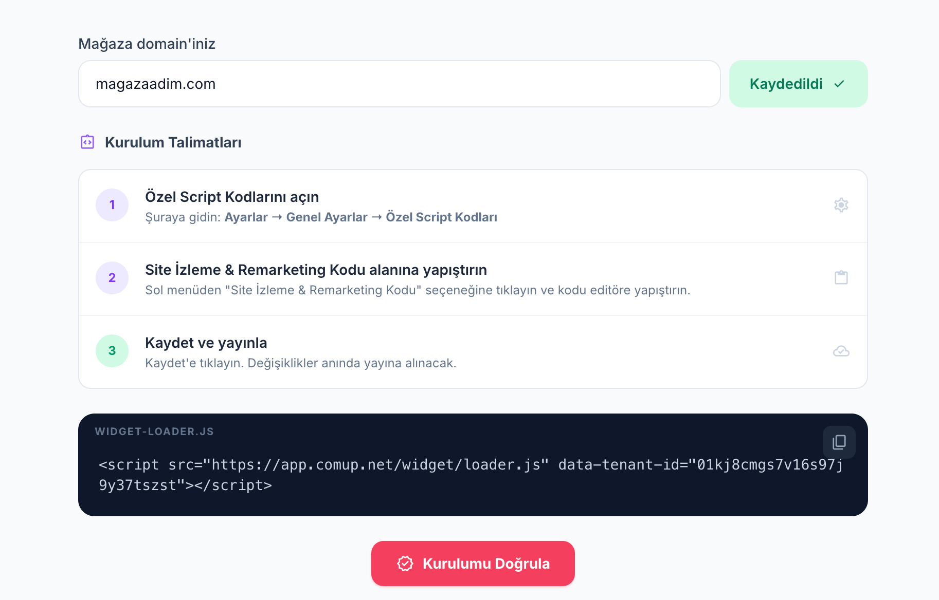Expand the Kaydet ve yayınla step
This screenshot has width=939, height=600.
pos(206,343)
